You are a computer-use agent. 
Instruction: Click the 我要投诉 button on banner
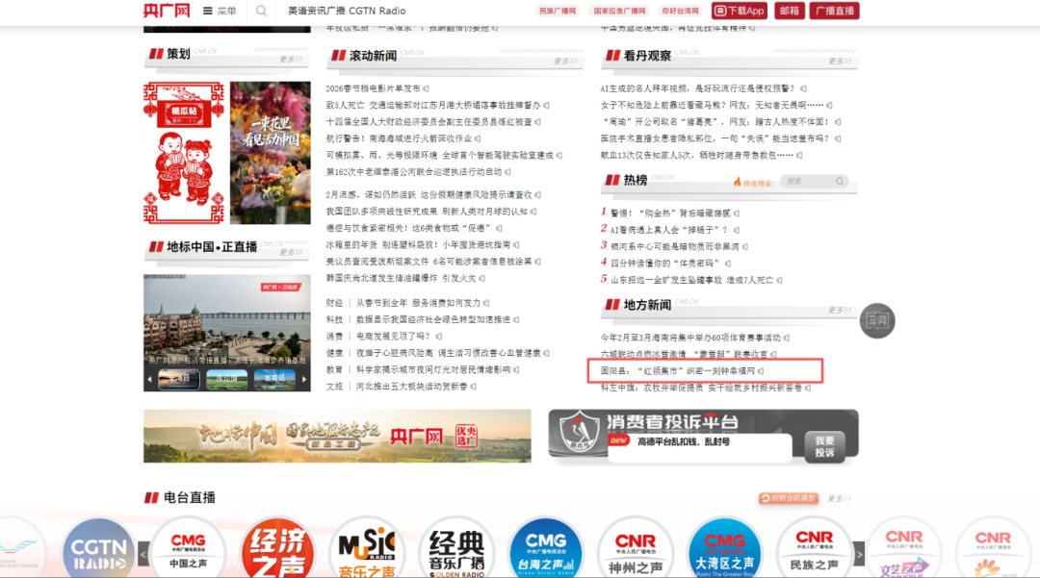(824, 446)
